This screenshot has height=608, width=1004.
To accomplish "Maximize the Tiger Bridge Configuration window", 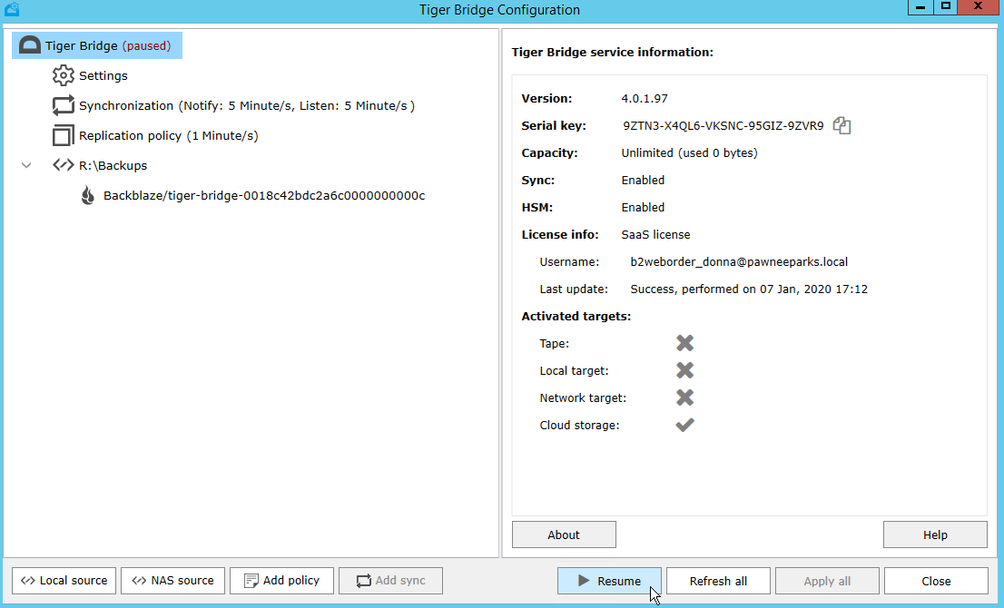I will (945, 7).
